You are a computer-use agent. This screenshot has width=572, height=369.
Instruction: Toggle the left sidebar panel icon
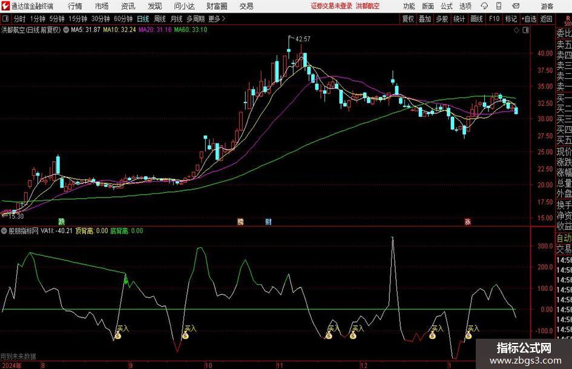click(x=5, y=19)
